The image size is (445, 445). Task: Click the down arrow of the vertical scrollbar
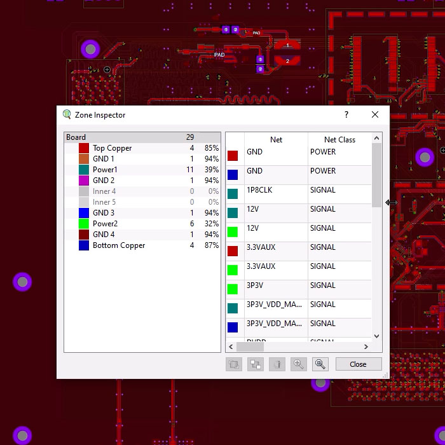coord(376,336)
